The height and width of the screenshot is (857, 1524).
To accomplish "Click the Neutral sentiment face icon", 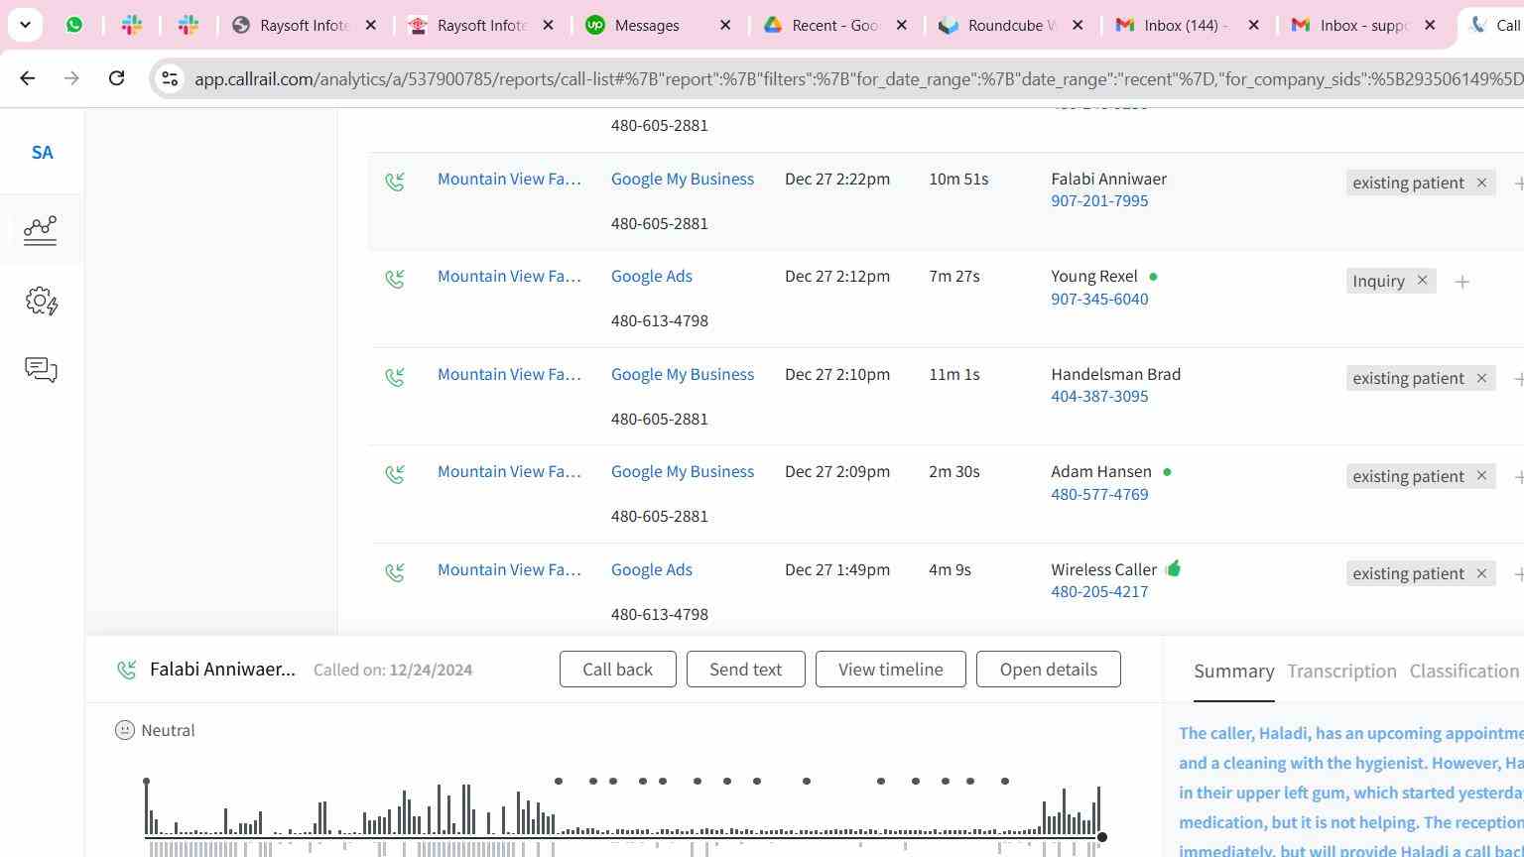I will tap(125, 731).
